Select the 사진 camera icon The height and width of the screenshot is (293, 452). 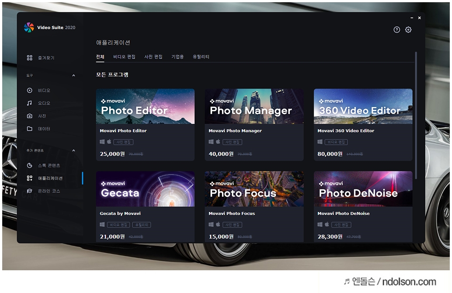[x=29, y=115]
